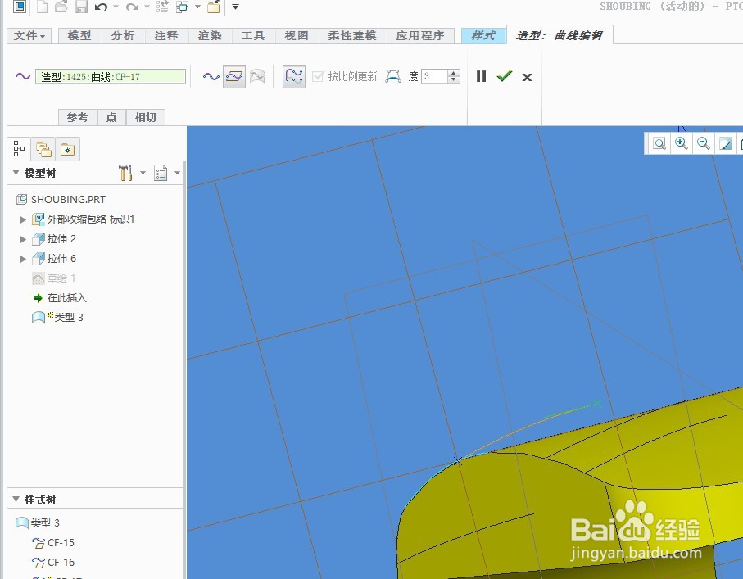The width and height of the screenshot is (743, 579).
Task: Toggle the control points editing icon
Action: click(x=294, y=76)
